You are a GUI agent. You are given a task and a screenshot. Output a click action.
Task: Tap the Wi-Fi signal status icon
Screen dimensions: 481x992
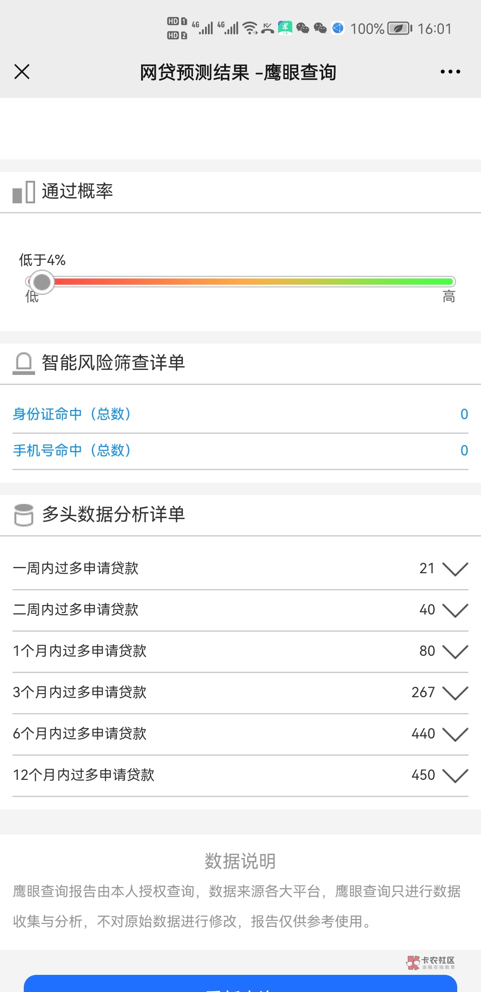coord(250,28)
